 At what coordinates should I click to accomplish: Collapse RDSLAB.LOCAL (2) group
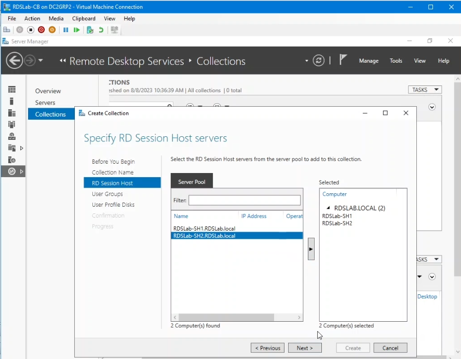(328, 208)
